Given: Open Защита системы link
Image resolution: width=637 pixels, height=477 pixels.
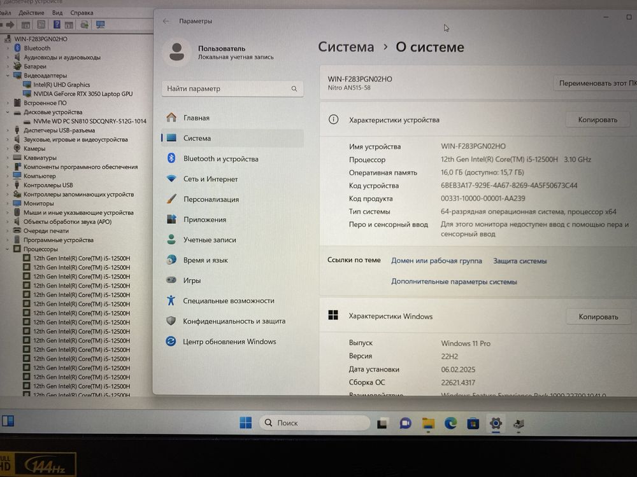Looking at the screenshot, I should 520,261.
